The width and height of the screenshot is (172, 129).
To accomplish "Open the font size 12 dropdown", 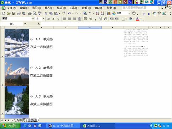I will [43, 19].
